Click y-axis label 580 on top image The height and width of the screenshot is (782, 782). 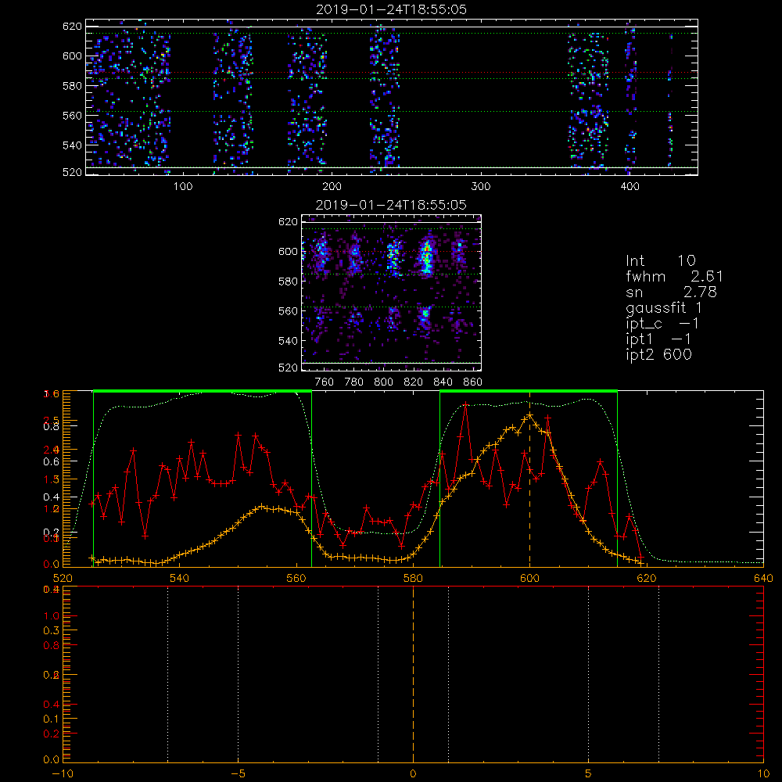point(72,86)
